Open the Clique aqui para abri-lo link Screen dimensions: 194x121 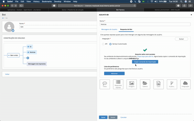coord(145,56)
